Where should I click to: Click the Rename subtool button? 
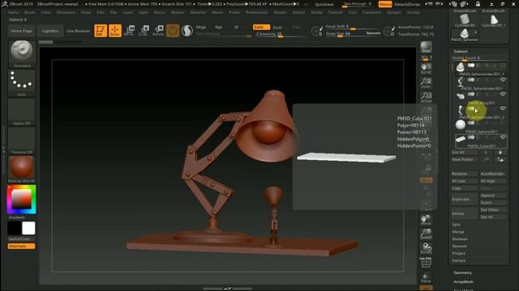(465, 174)
